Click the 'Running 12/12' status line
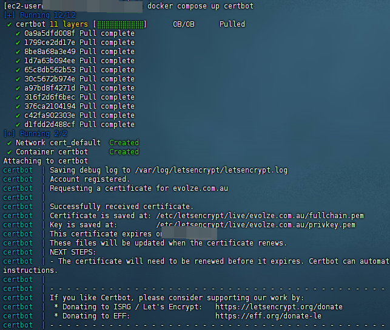390x330 pixels. [40, 15]
